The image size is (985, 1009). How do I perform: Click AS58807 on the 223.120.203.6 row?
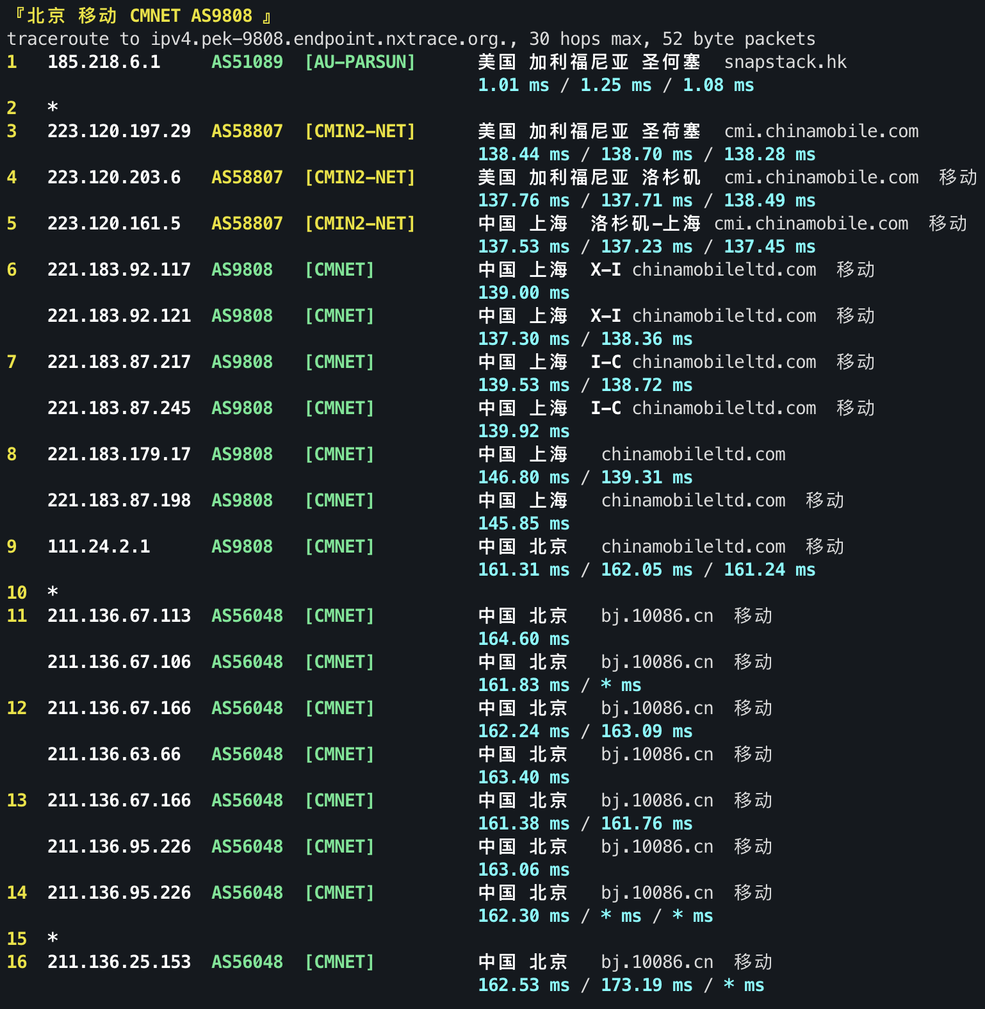[x=247, y=178]
